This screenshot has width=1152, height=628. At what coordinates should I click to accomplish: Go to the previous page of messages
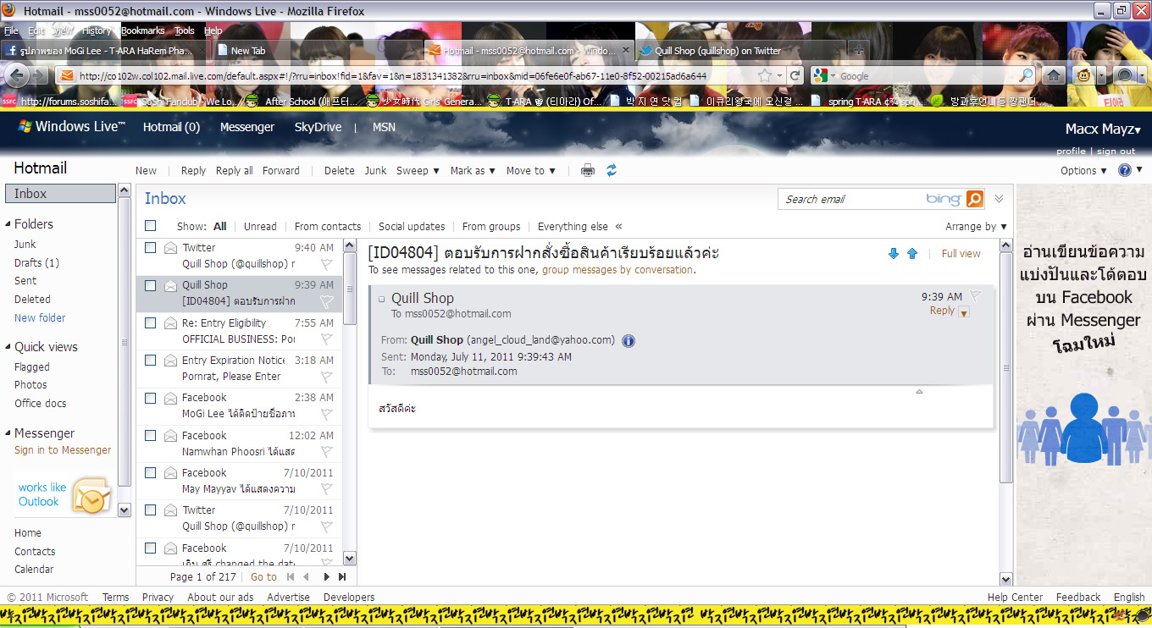[306, 577]
